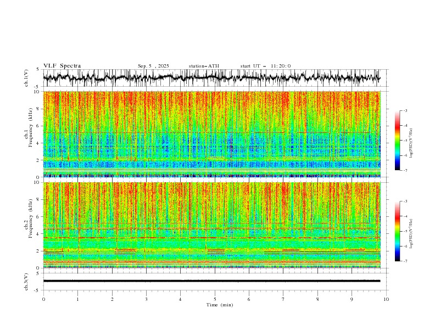Click the '-7' value on ch.2 colorbar

(405, 261)
